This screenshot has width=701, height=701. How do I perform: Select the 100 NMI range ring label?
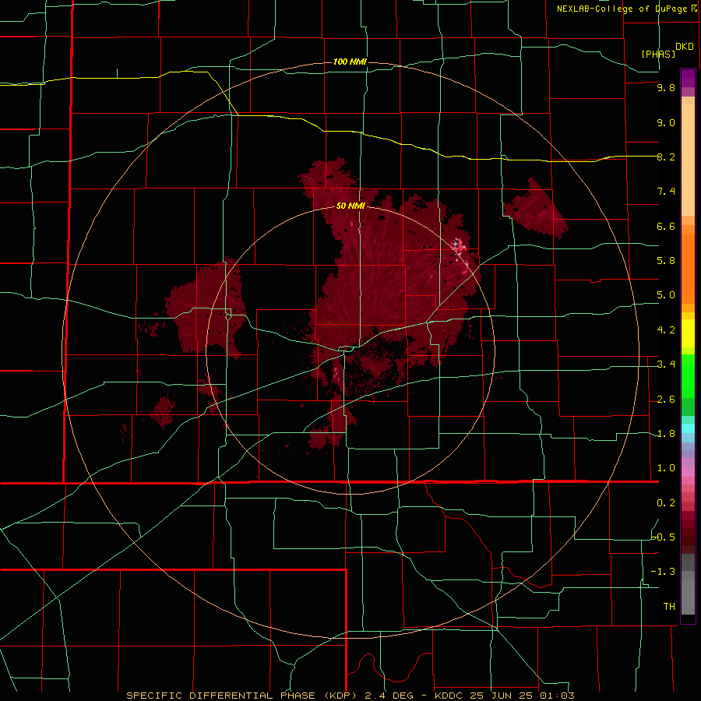[350, 62]
